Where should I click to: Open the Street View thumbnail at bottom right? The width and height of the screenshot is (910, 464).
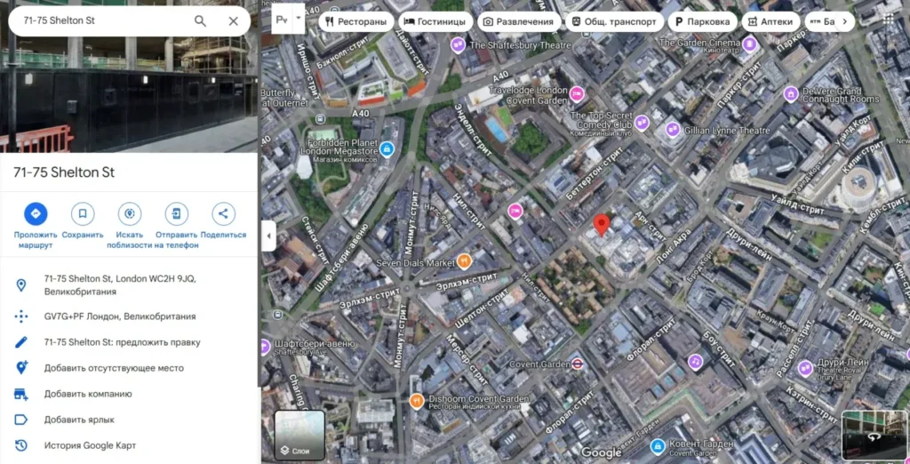(x=874, y=435)
